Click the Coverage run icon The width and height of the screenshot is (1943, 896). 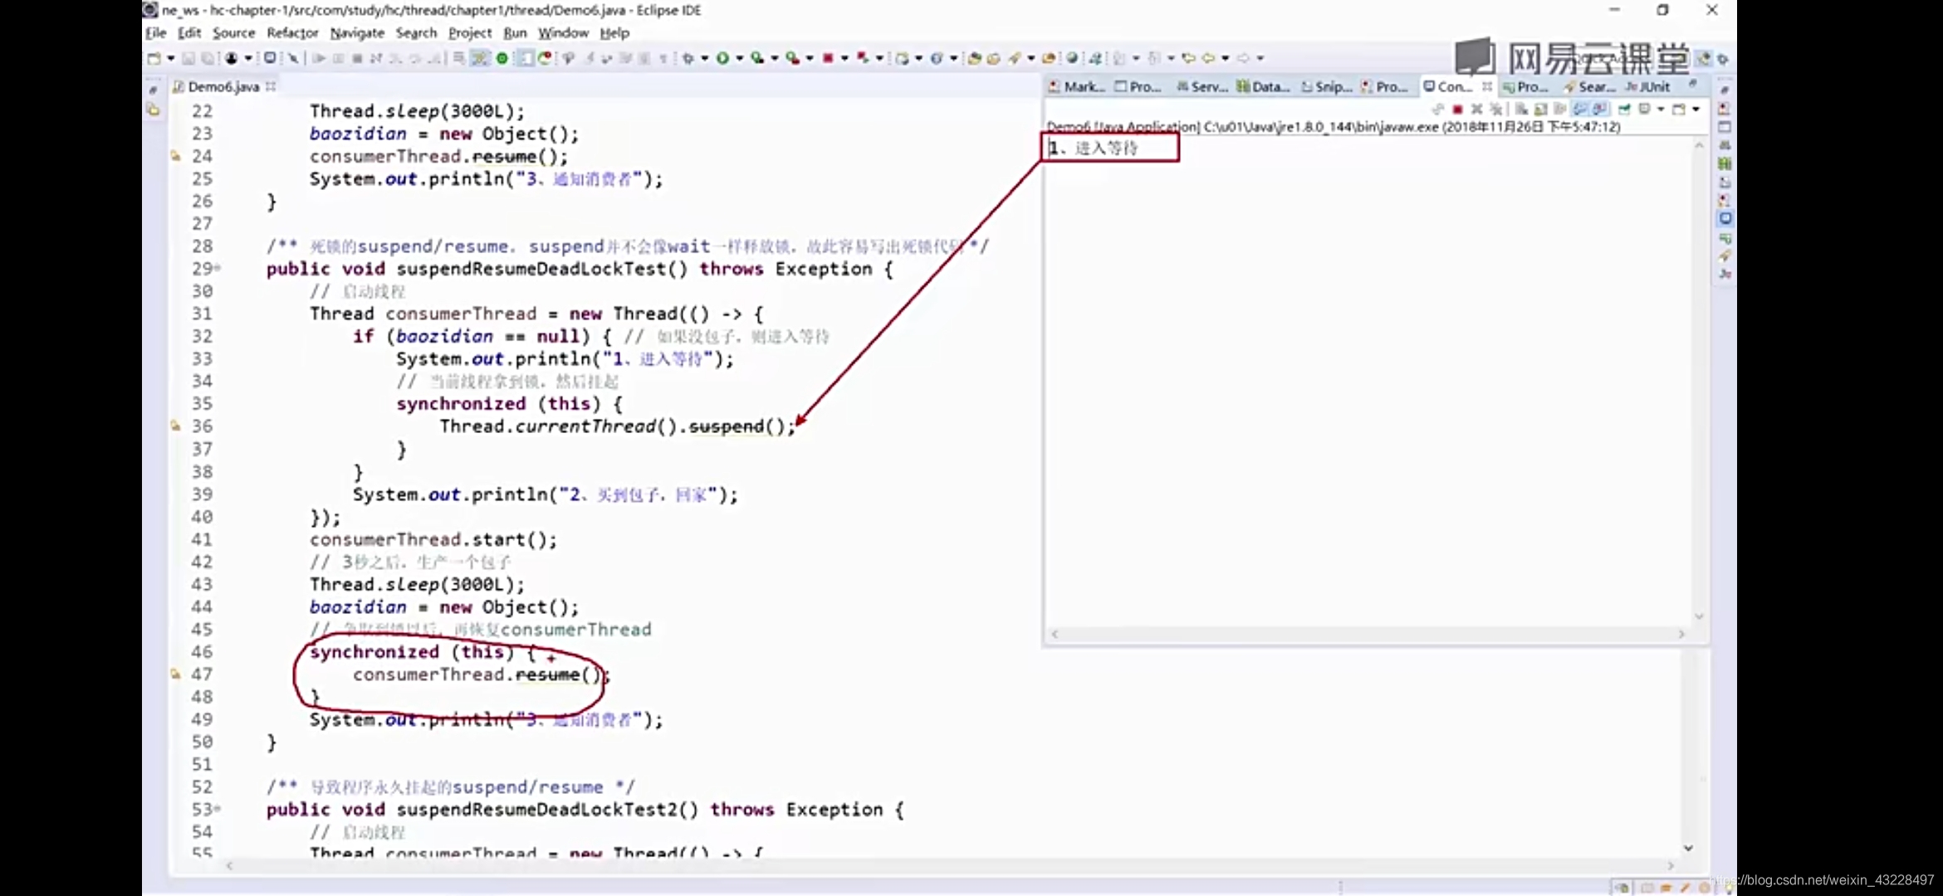[756, 58]
